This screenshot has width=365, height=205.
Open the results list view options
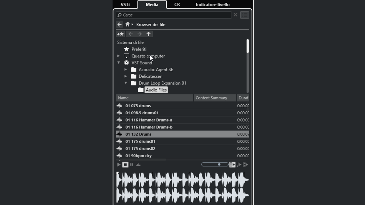(x=245, y=15)
